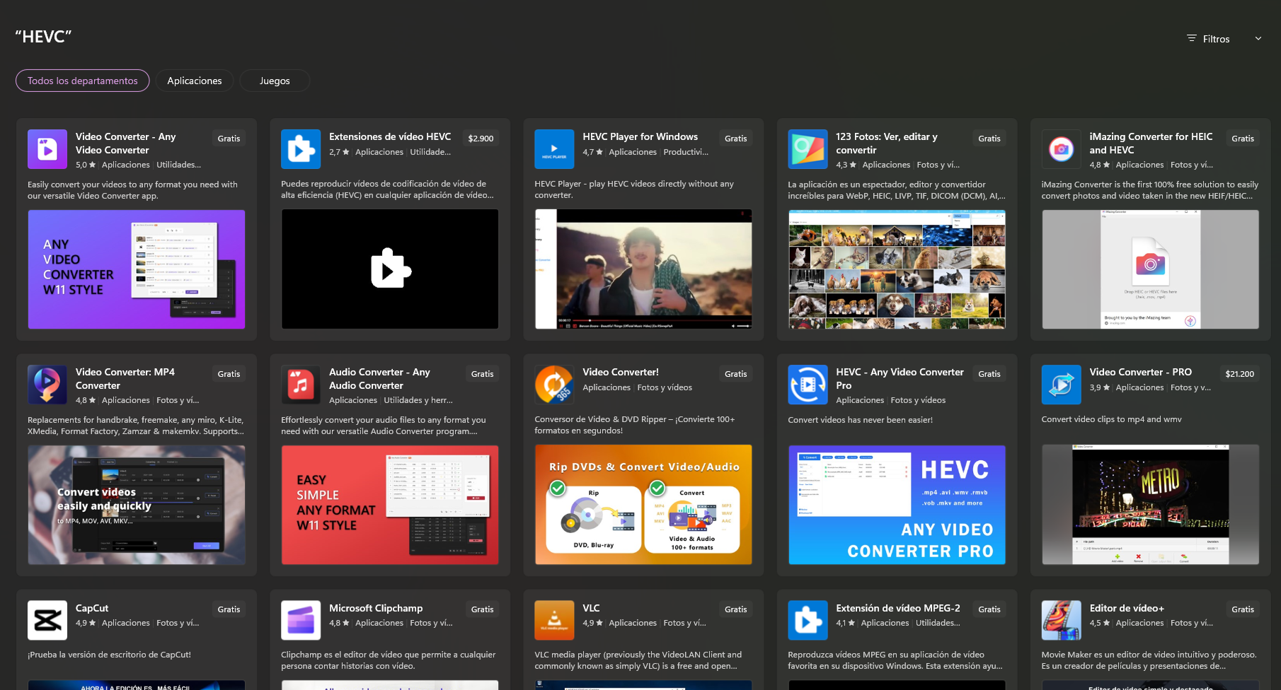Image resolution: width=1281 pixels, height=690 pixels.
Task: Click the Extensiones de vídeo HEVC app icon
Action: tap(301, 149)
